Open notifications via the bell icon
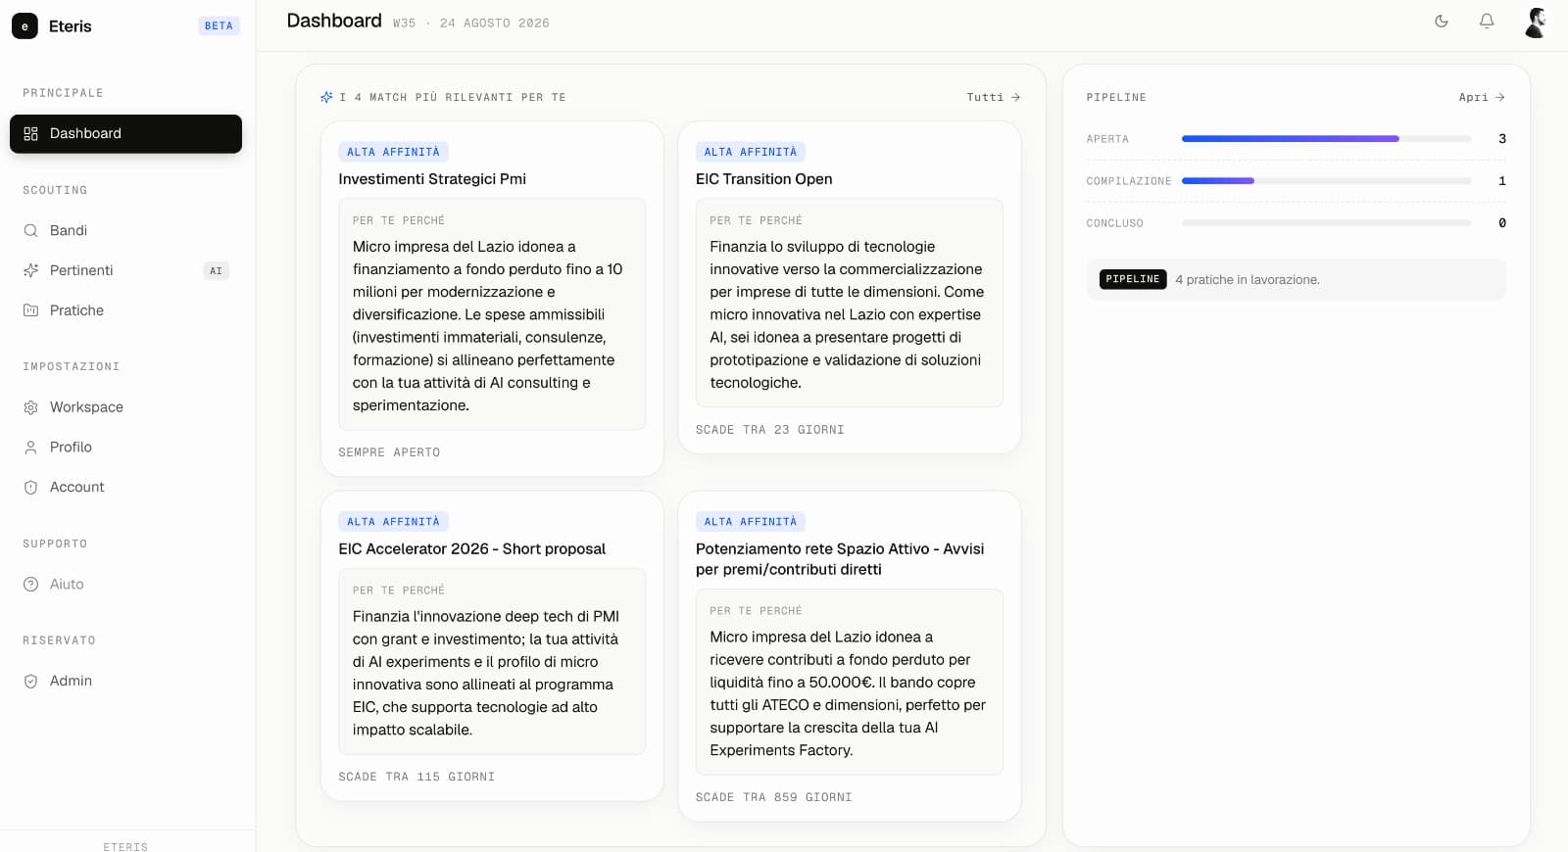The width and height of the screenshot is (1568, 852). [x=1487, y=22]
